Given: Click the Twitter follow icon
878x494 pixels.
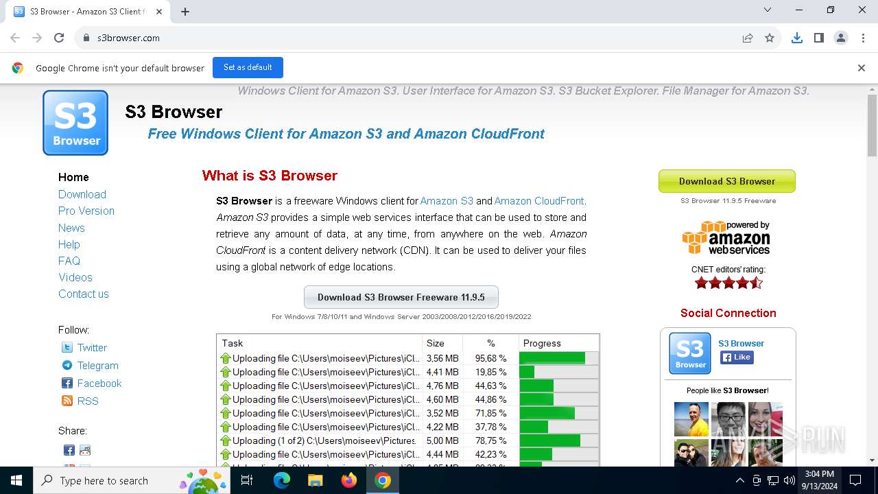Looking at the screenshot, I should pos(67,348).
